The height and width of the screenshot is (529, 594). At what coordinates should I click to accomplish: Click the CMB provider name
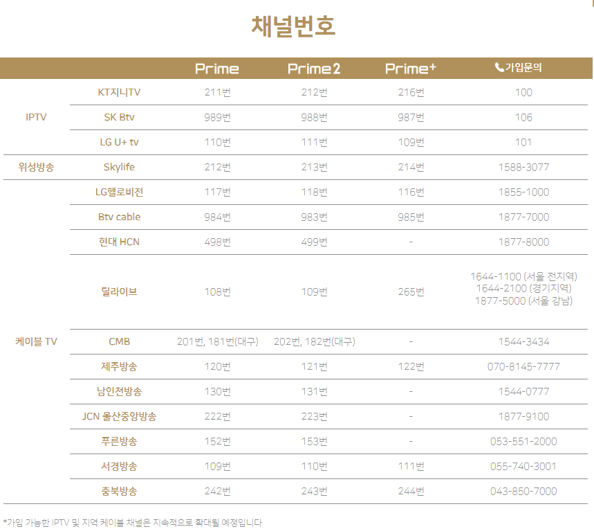click(119, 341)
